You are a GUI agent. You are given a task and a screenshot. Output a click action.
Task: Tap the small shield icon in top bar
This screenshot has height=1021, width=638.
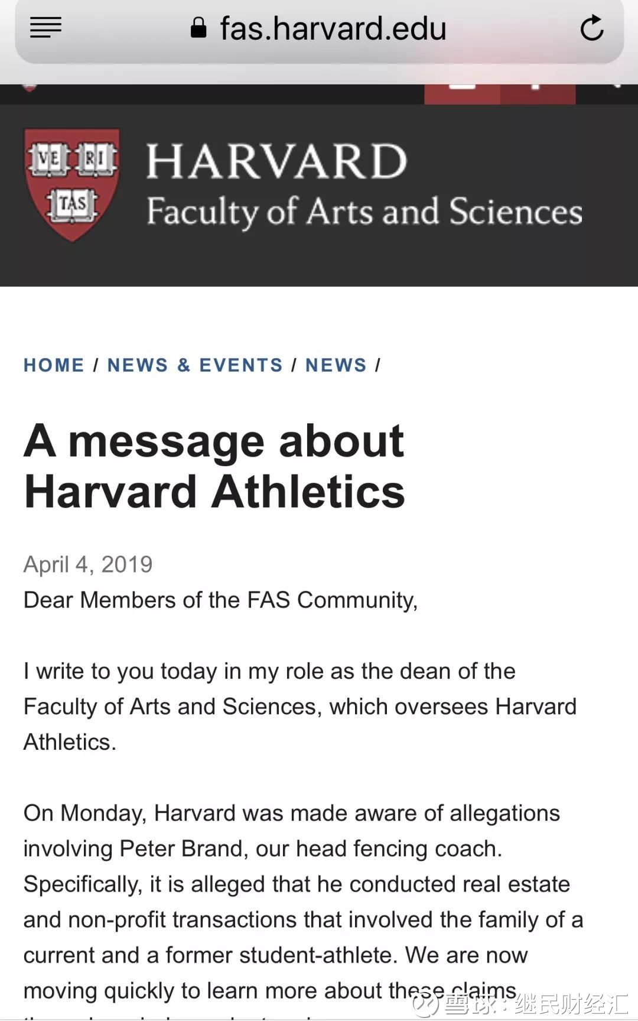point(29,89)
